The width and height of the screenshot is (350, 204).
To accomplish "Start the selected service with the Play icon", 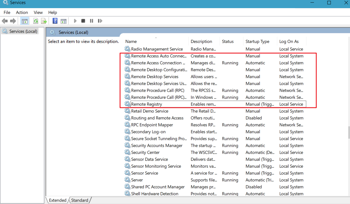I will point(75,21).
